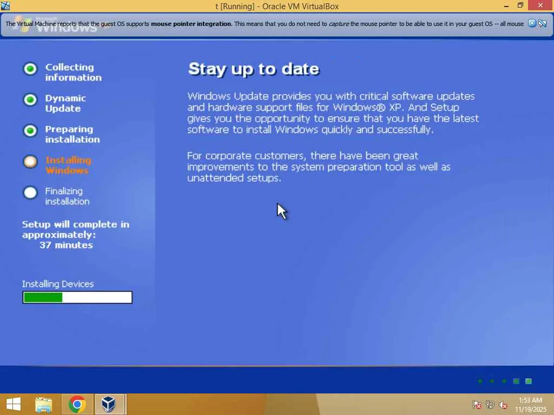Click the 'Finalizing installation' label
Screen dimensions: 554x415
pyautogui.click(x=67, y=196)
